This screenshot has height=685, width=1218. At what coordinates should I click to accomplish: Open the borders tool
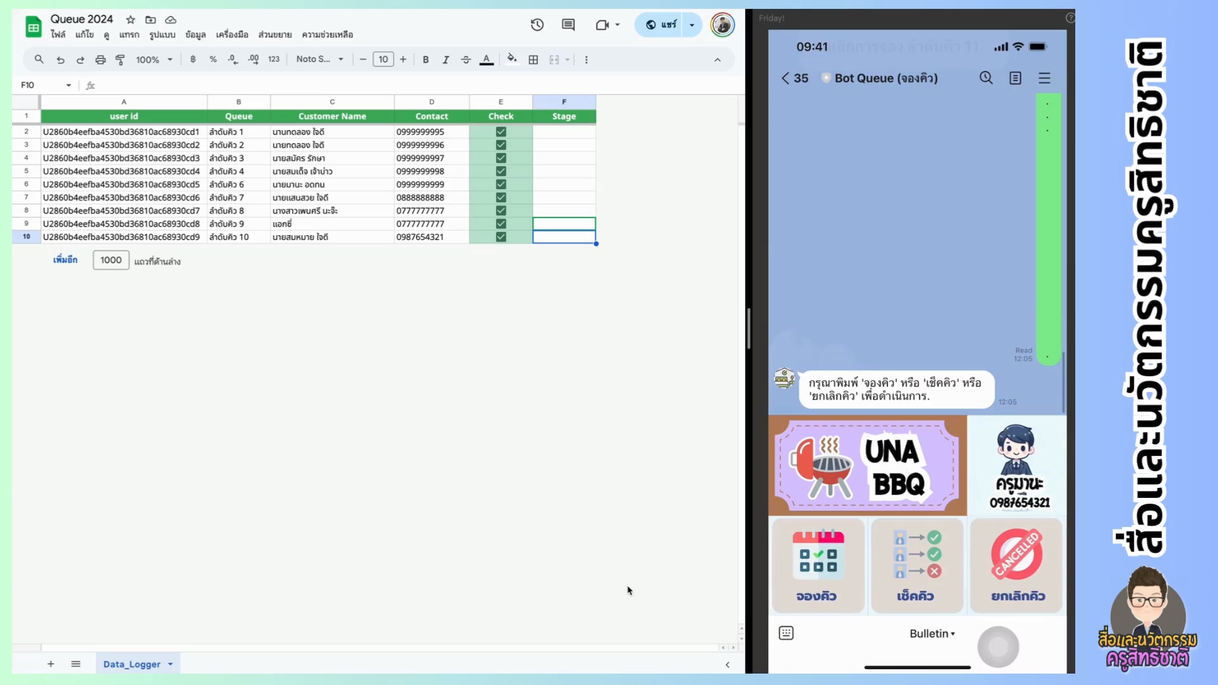pyautogui.click(x=534, y=60)
